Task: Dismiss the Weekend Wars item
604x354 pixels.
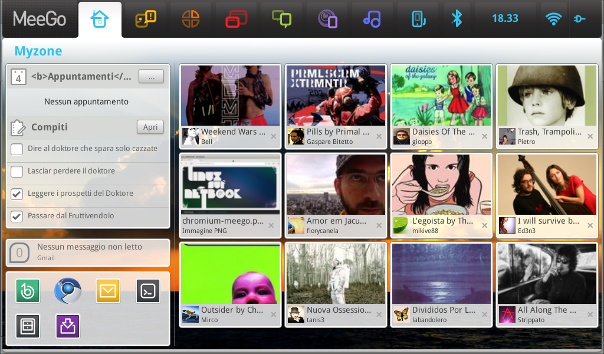Action: pyautogui.click(x=273, y=136)
